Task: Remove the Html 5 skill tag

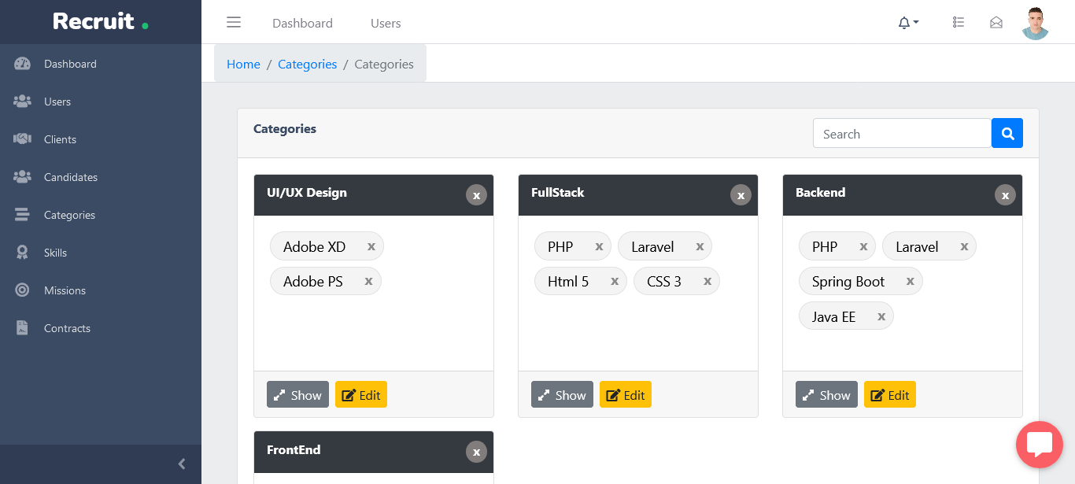Action: (615, 281)
